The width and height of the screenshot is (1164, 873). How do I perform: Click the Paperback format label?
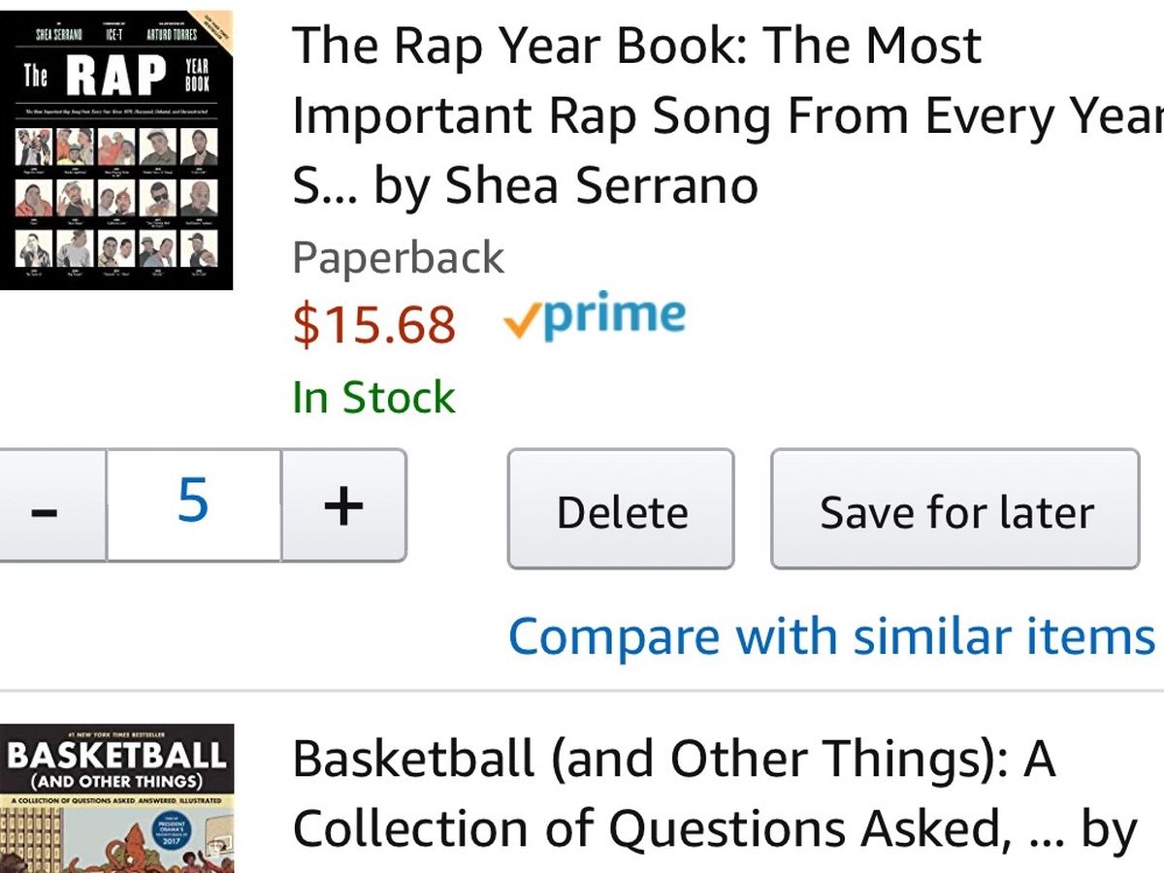point(398,258)
